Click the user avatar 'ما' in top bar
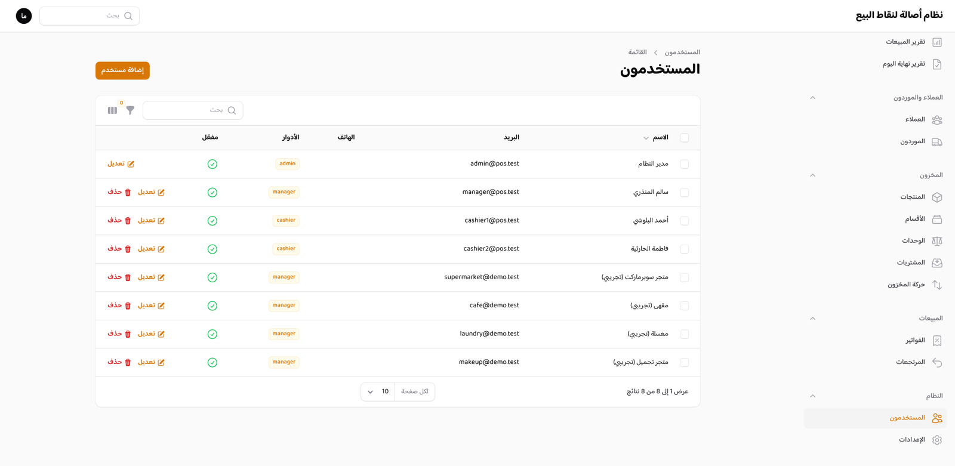955x466 pixels. 24,16
